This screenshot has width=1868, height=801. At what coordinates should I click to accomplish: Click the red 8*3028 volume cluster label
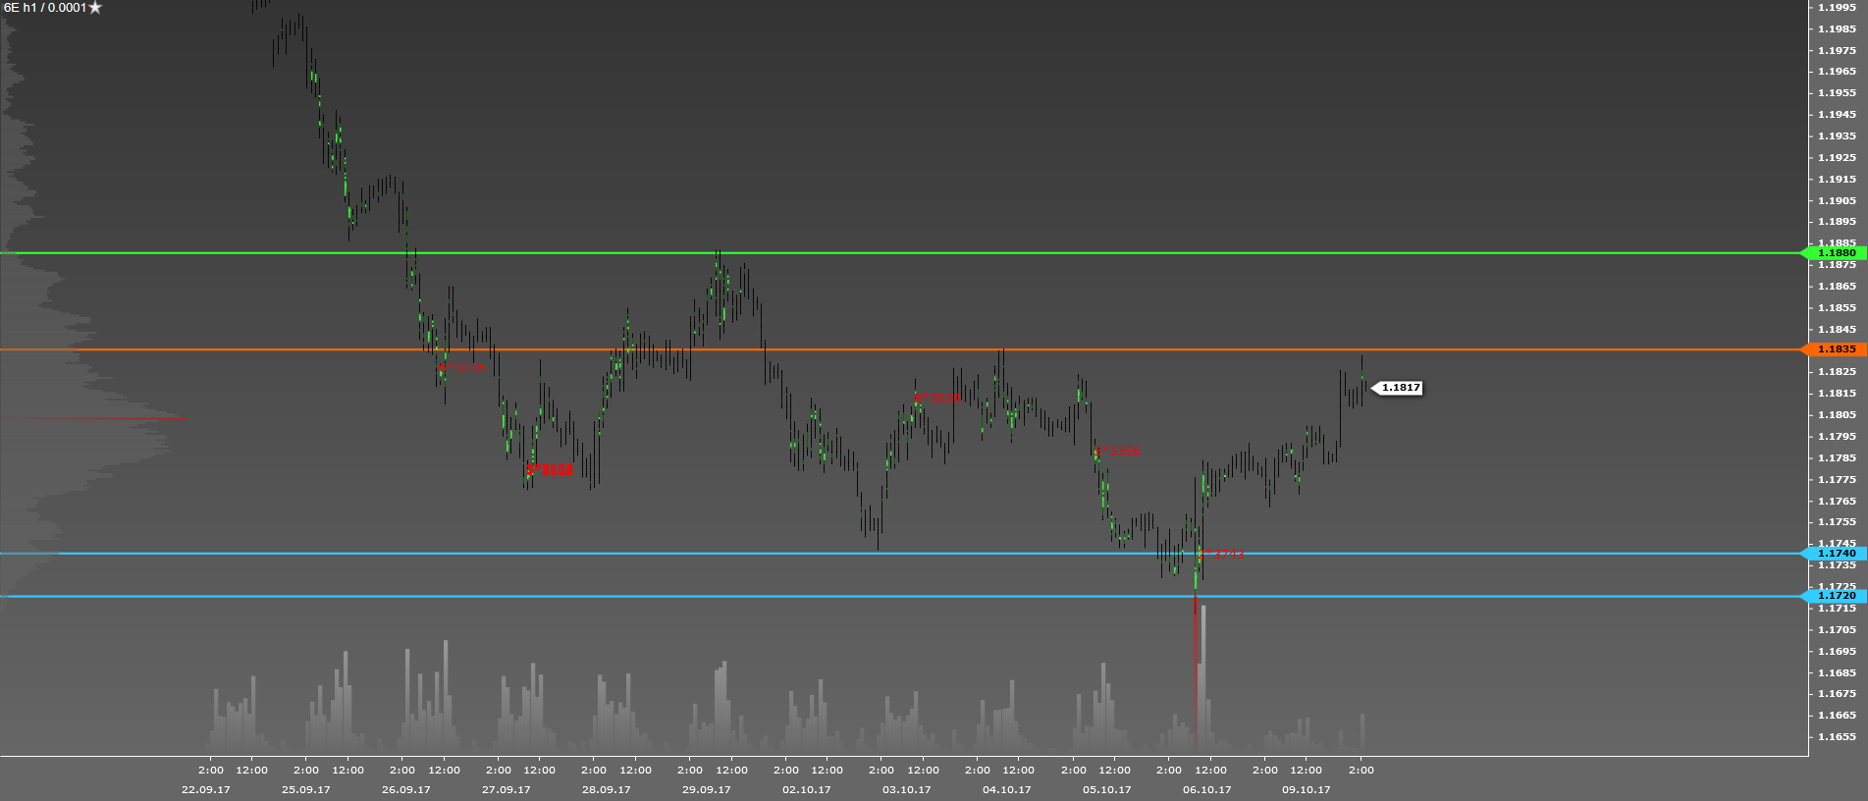point(937,399)
